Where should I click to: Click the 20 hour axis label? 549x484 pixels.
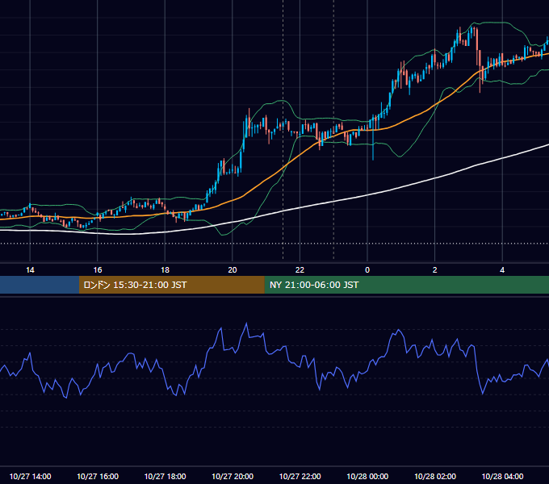pos(233,270)
